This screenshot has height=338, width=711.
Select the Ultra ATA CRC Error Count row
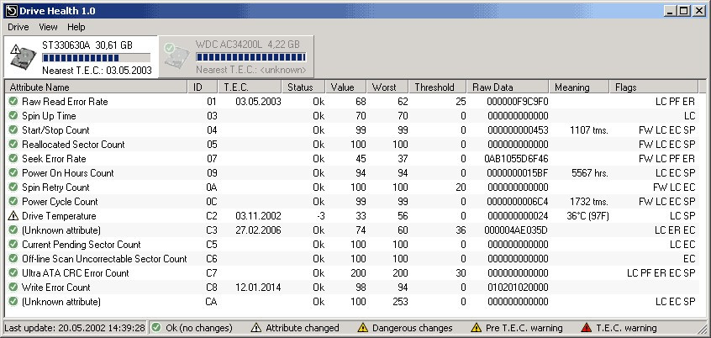tap(352, 273)
